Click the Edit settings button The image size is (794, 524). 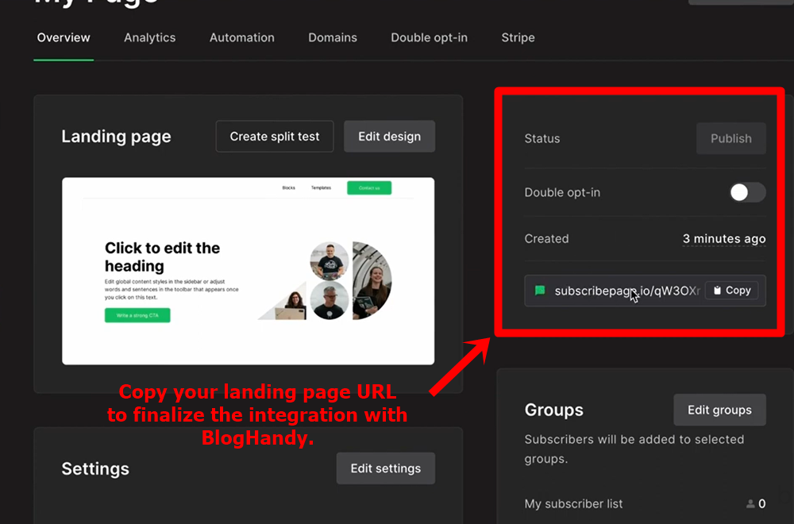click(x=385, y=468)
